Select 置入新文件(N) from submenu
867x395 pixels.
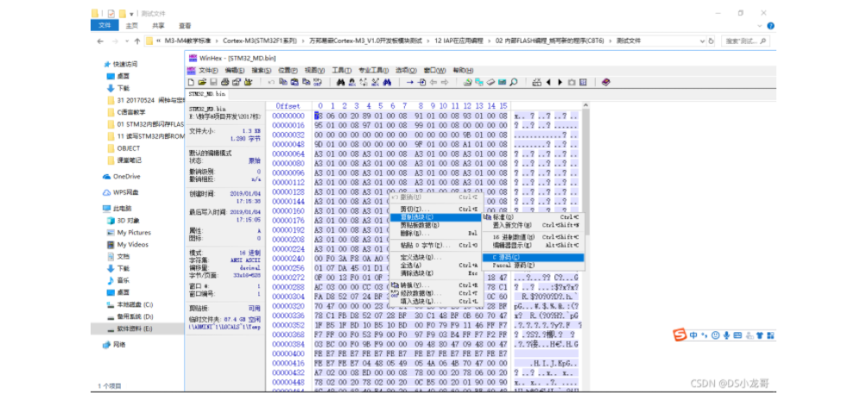click(533, 225)
